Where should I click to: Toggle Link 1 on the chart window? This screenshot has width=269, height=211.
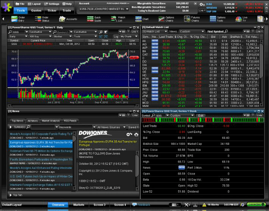(x=135, y=32)
